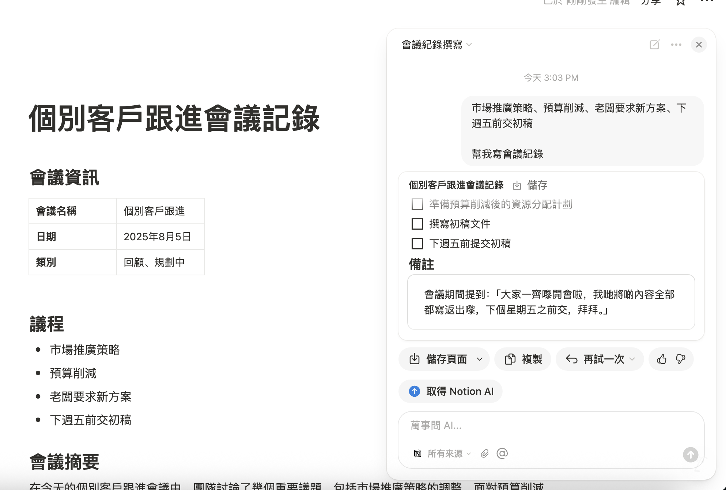Click the thumbs up feedback icon

661,359
